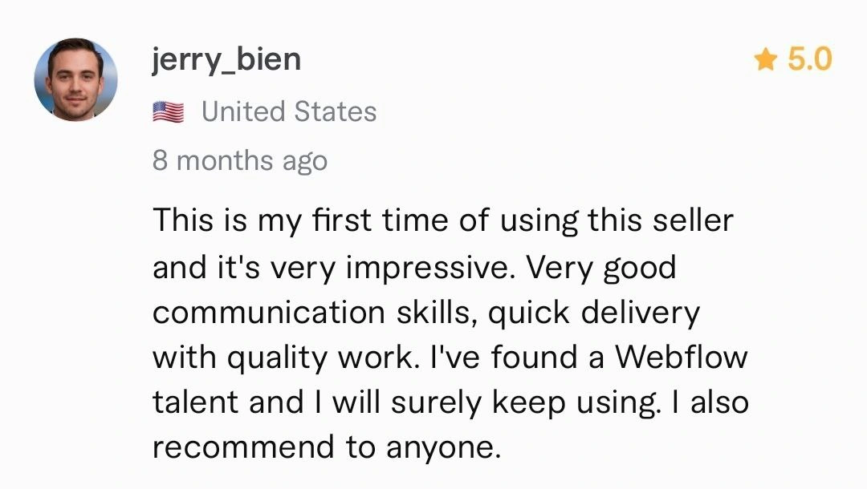This screenshot has width=867, height=489.
Task: Click the United States country label
Action: 289,112
